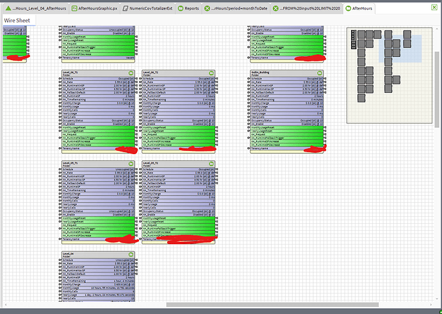Select TenancyName row in Level_06_T1 block

coord(98,148)
